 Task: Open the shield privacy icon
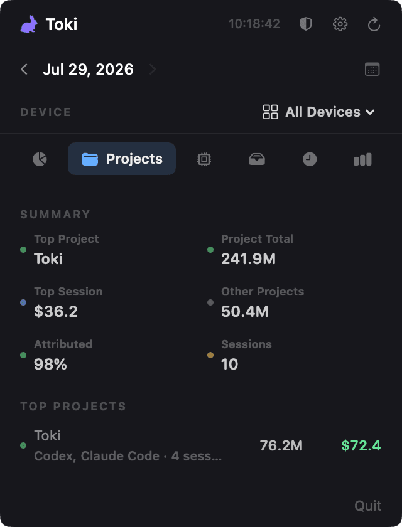pyautogui.click(x=306, y=24)
